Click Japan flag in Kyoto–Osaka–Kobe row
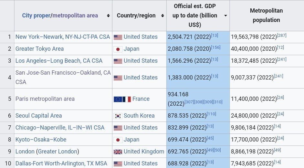Screen dimensions: 304x168 [x=118, y=140]
